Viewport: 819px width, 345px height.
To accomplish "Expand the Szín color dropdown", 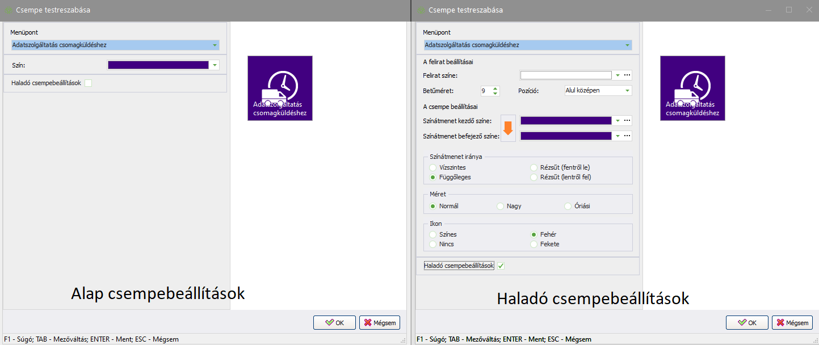I will click(215, 65).
